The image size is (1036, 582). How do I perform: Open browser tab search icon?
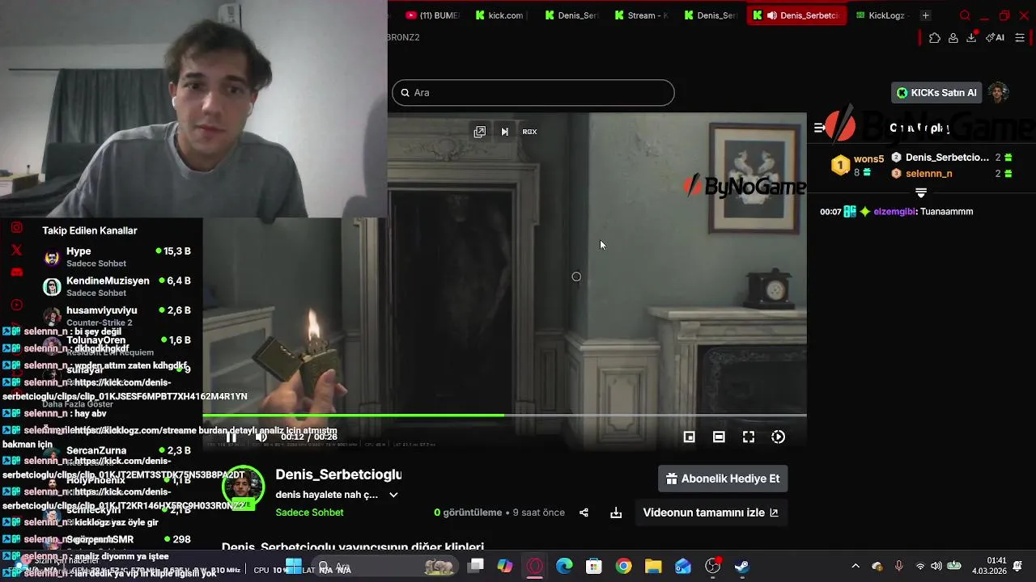965,15
